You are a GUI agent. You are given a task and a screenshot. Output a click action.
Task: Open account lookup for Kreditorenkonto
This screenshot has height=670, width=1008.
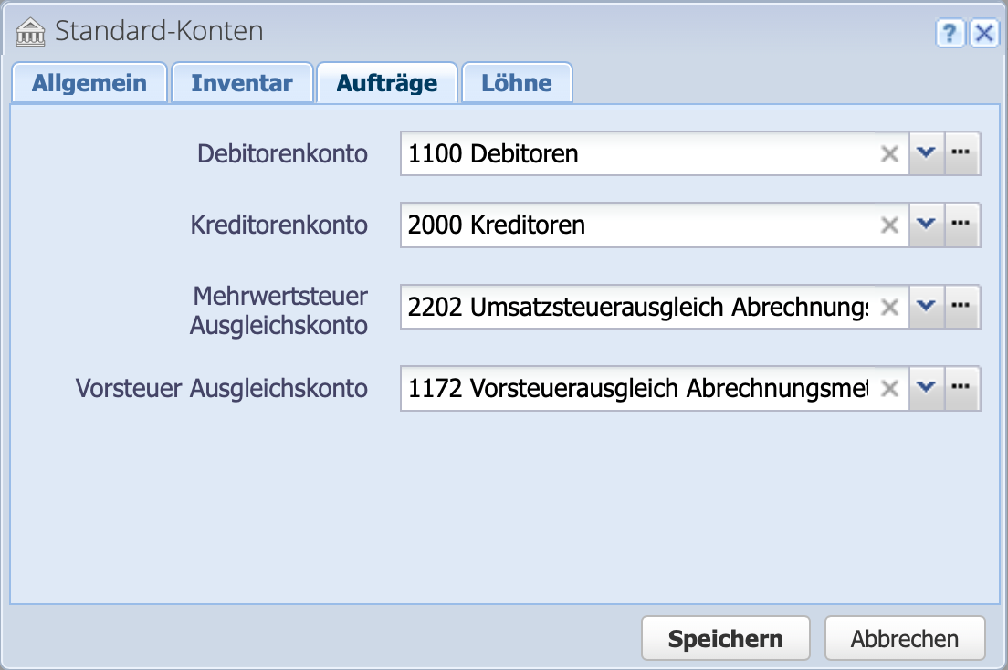[x=960, y=225]
